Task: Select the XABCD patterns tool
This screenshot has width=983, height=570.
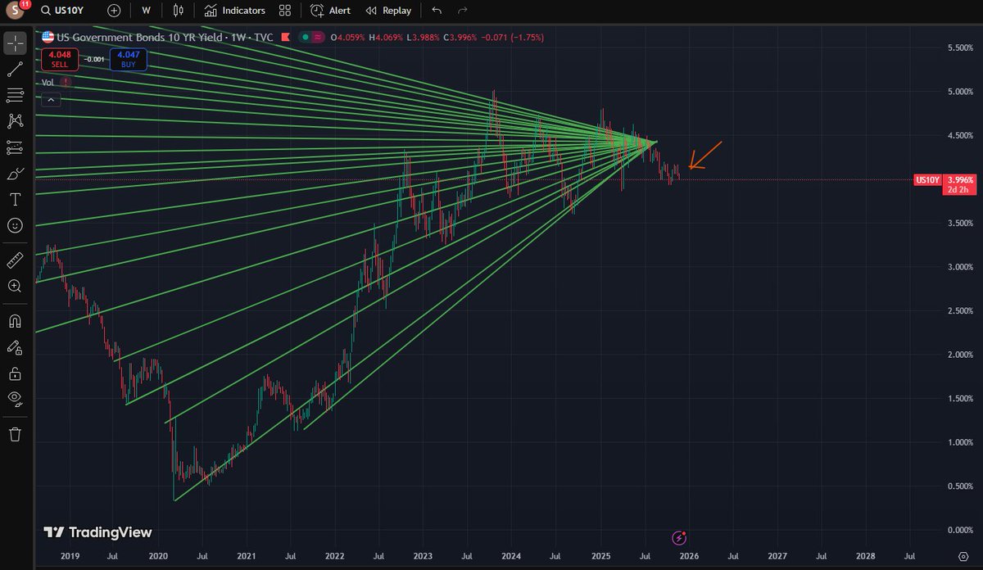Action: [x=15, y=121]
